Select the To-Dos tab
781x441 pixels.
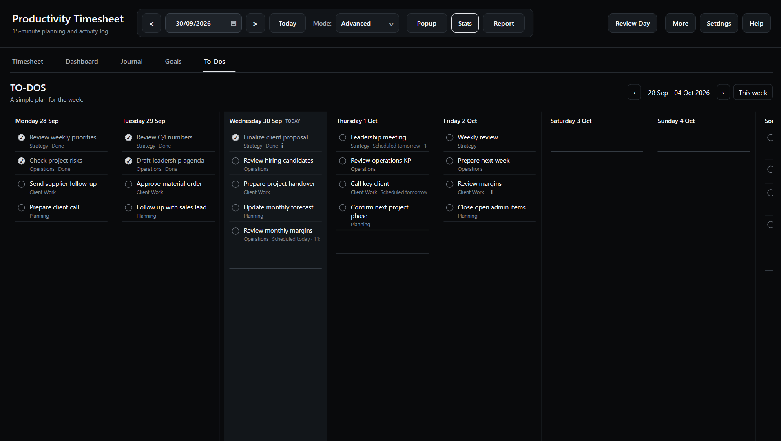coord(215,61)
